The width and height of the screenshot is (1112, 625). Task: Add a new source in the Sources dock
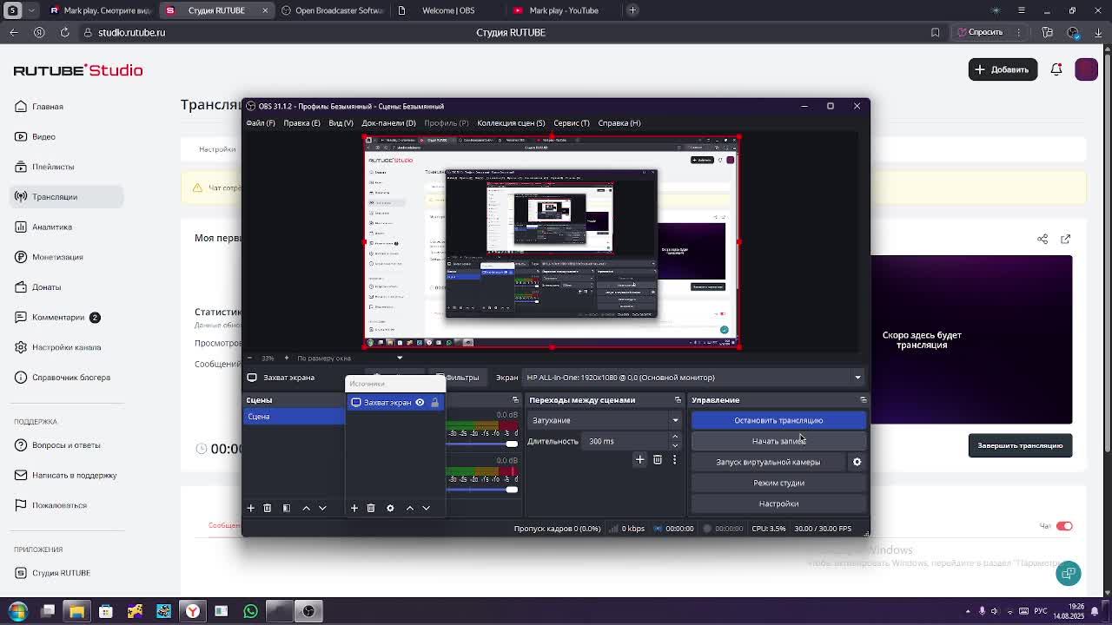354,508
